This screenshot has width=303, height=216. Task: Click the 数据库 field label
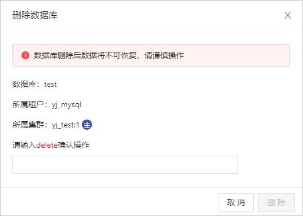24,84
